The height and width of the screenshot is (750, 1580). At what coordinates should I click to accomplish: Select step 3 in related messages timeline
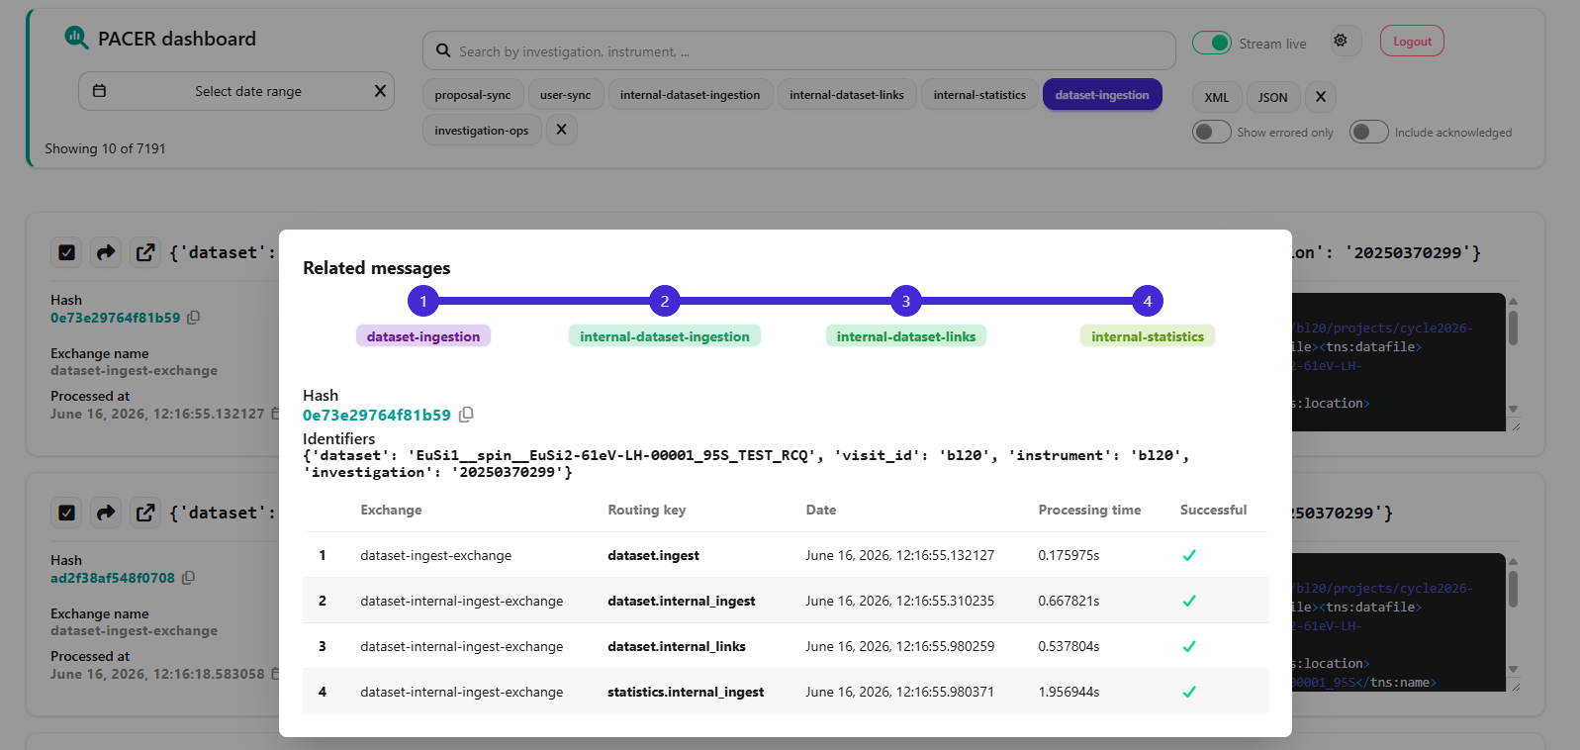pyautogui.click(x=906, y=301)
